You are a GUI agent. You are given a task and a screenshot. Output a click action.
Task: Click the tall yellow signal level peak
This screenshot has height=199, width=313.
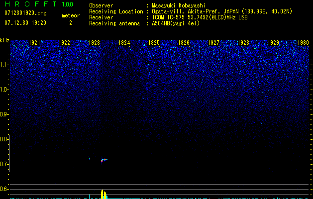[x=102, y=194]
